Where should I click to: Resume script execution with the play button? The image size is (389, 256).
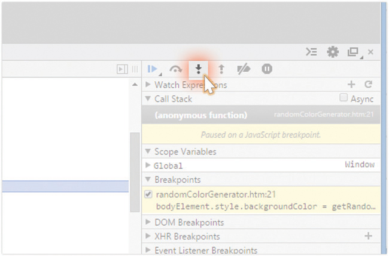[152, 69]
